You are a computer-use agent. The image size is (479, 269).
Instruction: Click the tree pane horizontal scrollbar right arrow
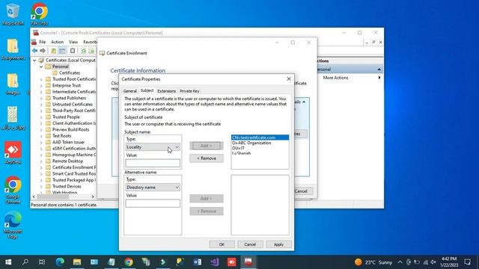pyautogui.click(x=93, y=197)
